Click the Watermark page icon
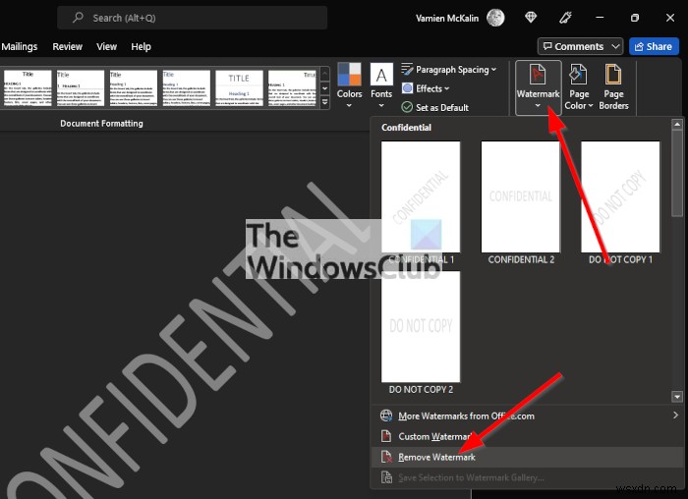This screenshot has width=688, height=499. (538, 75)
